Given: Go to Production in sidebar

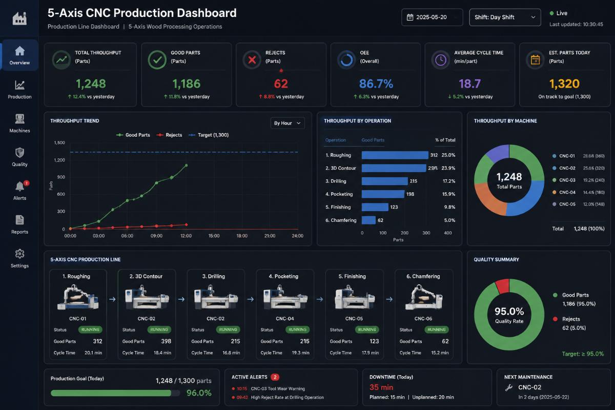Looking at the screenshot, I should pos(19,89).
